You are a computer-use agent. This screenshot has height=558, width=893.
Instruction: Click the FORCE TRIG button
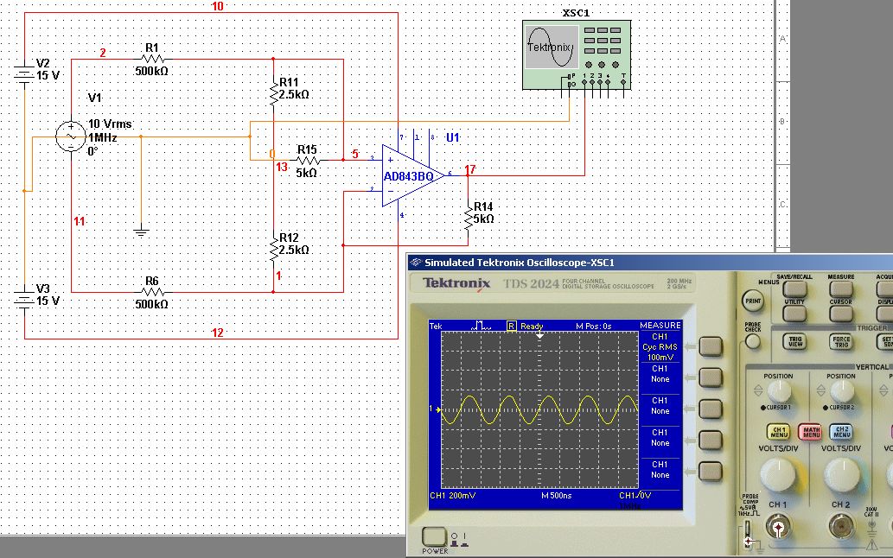coord(841,341)
